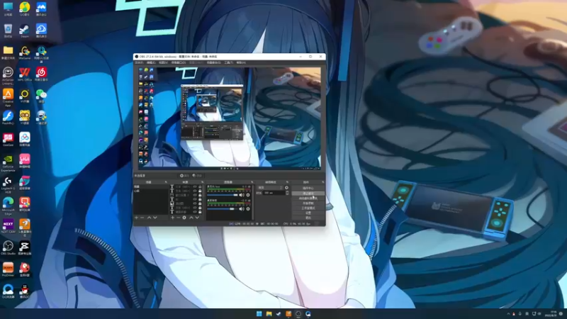This screenshot has width=567, height=319.
Task: Open the scene transition type dropdown
Action: coord(271,188)
